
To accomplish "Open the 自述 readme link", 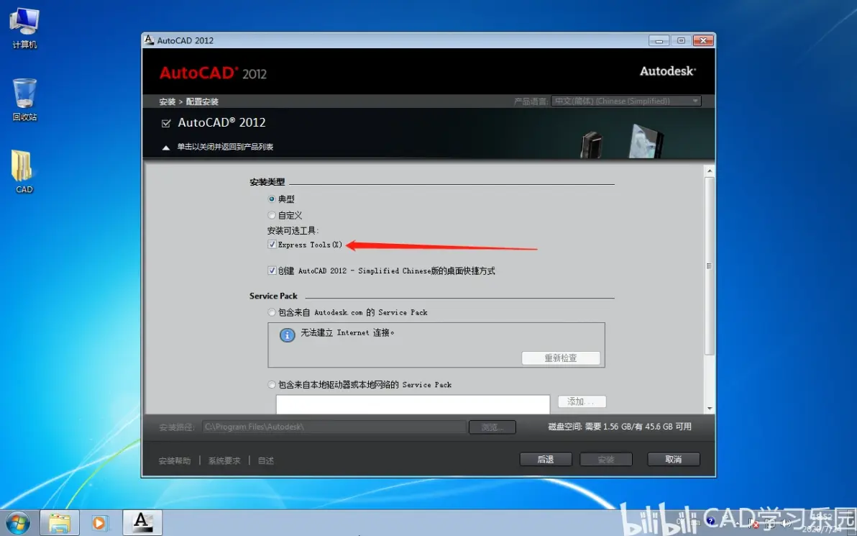I will pos(265,460).
